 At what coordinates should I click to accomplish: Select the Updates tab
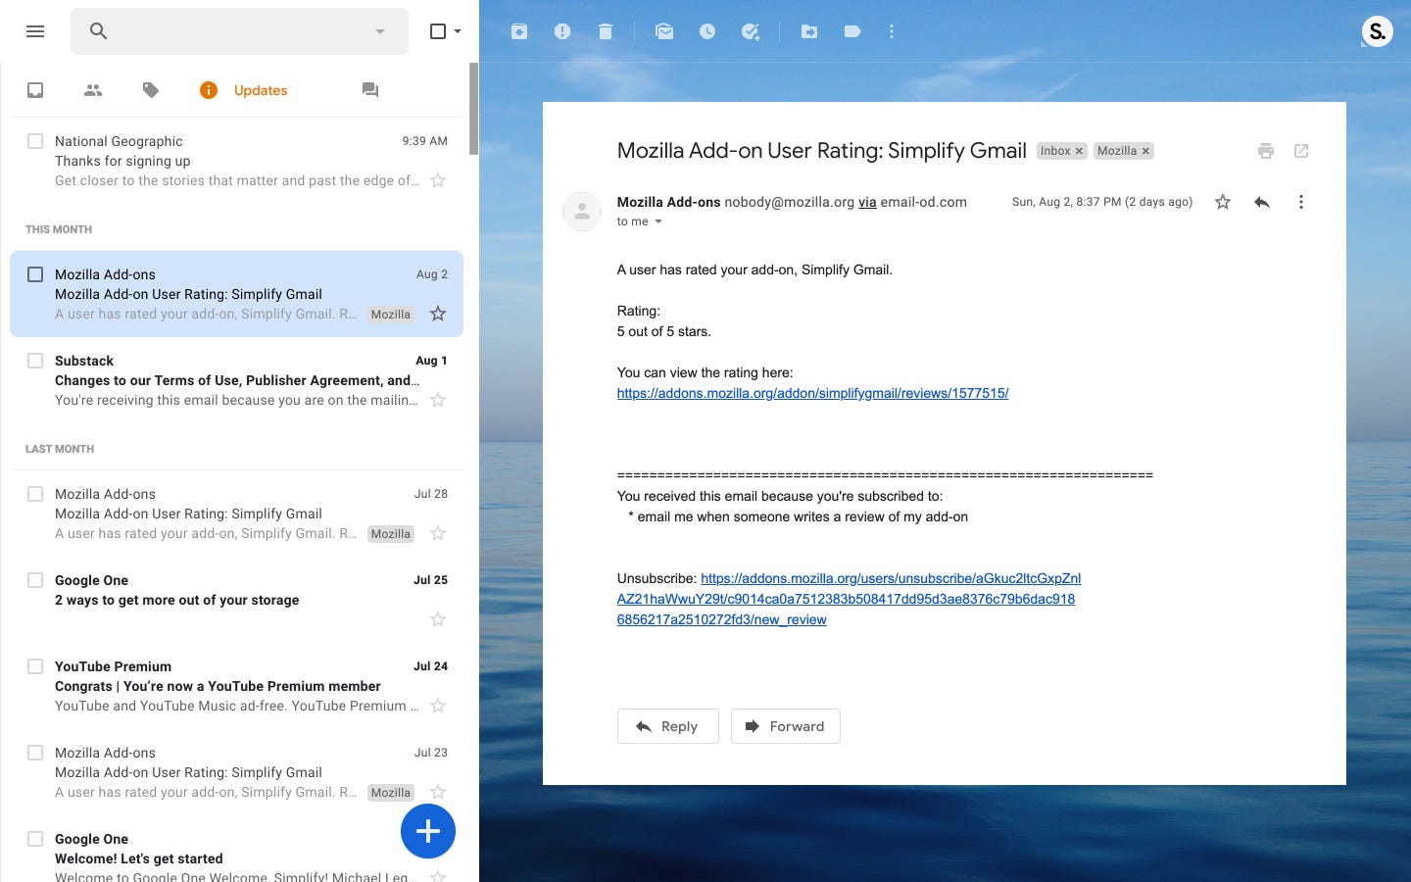(x=243, y=90)
